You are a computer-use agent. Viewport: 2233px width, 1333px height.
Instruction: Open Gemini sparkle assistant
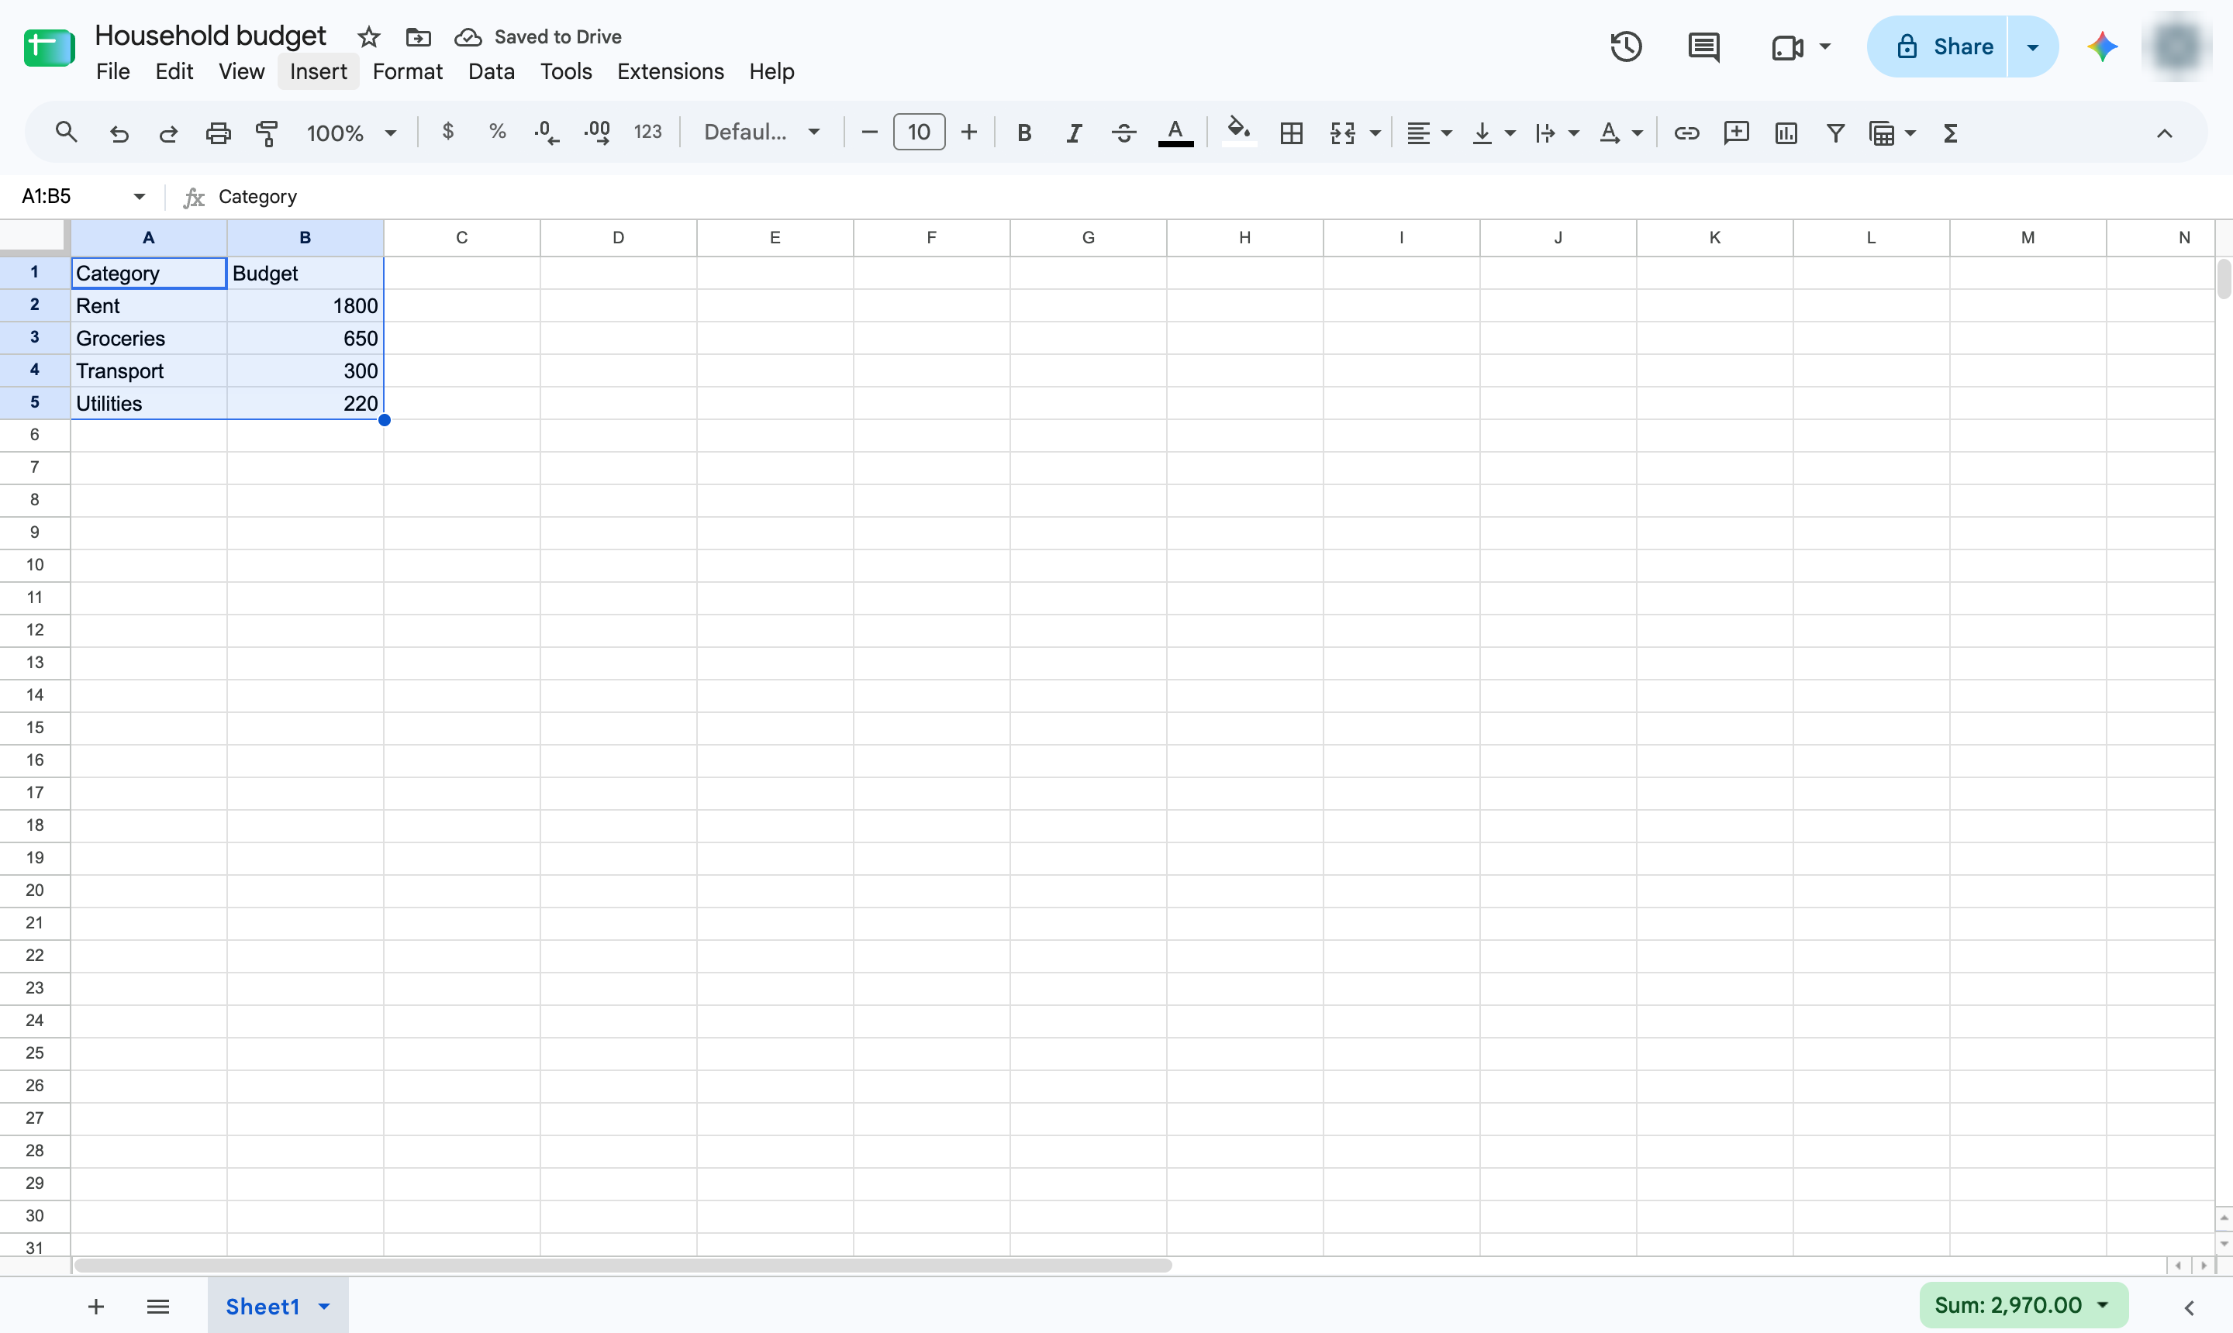(2102, 46)
